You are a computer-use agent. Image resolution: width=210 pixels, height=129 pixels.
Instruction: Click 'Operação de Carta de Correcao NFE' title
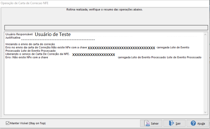tap(24, 3)
